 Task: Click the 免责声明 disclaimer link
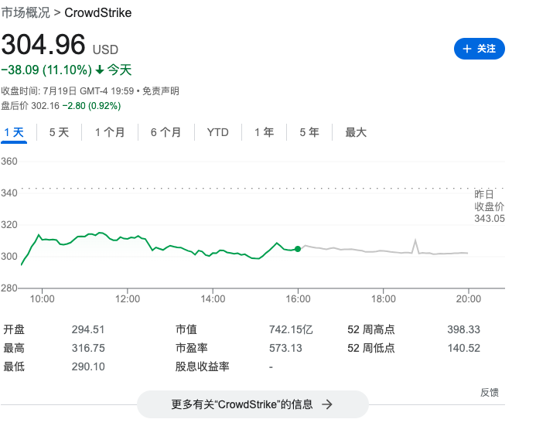(161, 91)
